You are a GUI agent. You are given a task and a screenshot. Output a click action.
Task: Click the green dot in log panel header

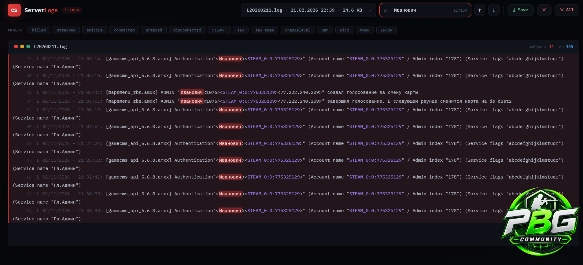point(28,46)
